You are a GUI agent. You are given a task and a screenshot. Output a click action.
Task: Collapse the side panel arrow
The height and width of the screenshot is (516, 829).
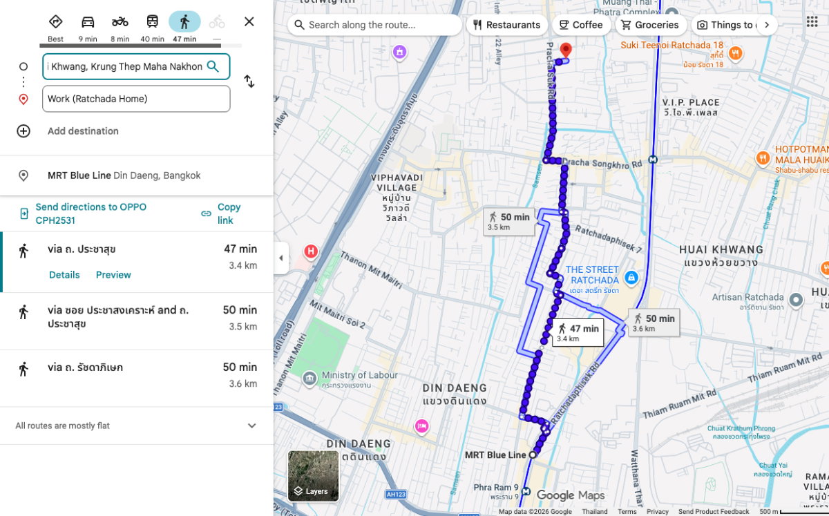(280, 258)
